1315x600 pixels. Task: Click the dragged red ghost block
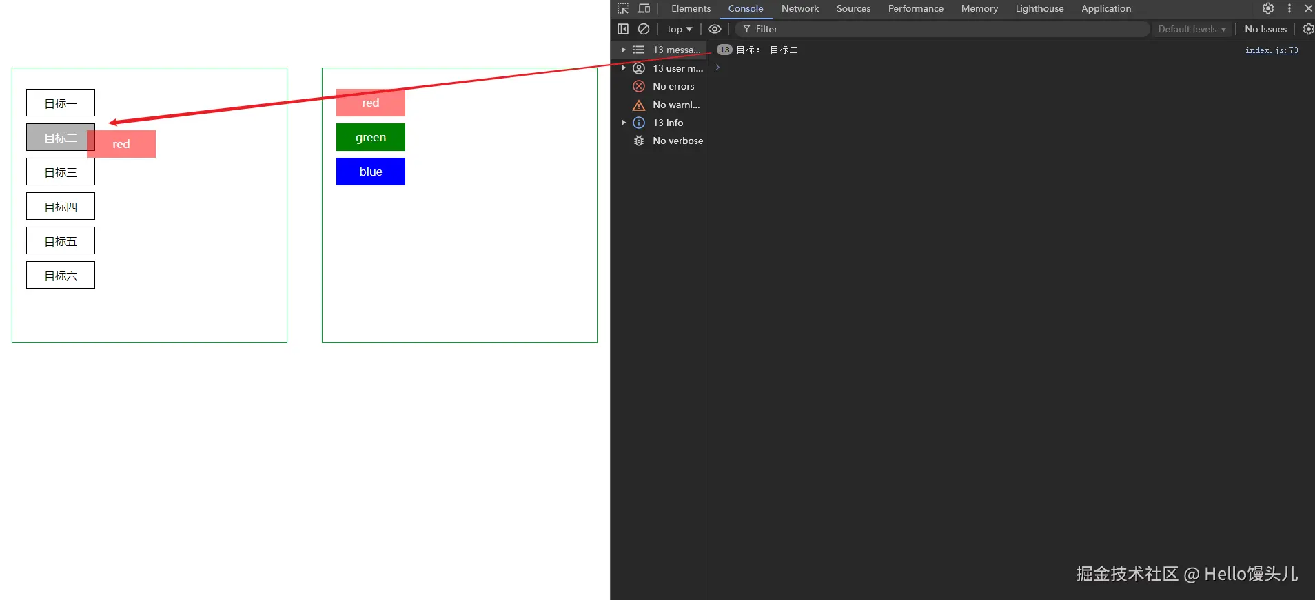(x=121, y=144)
